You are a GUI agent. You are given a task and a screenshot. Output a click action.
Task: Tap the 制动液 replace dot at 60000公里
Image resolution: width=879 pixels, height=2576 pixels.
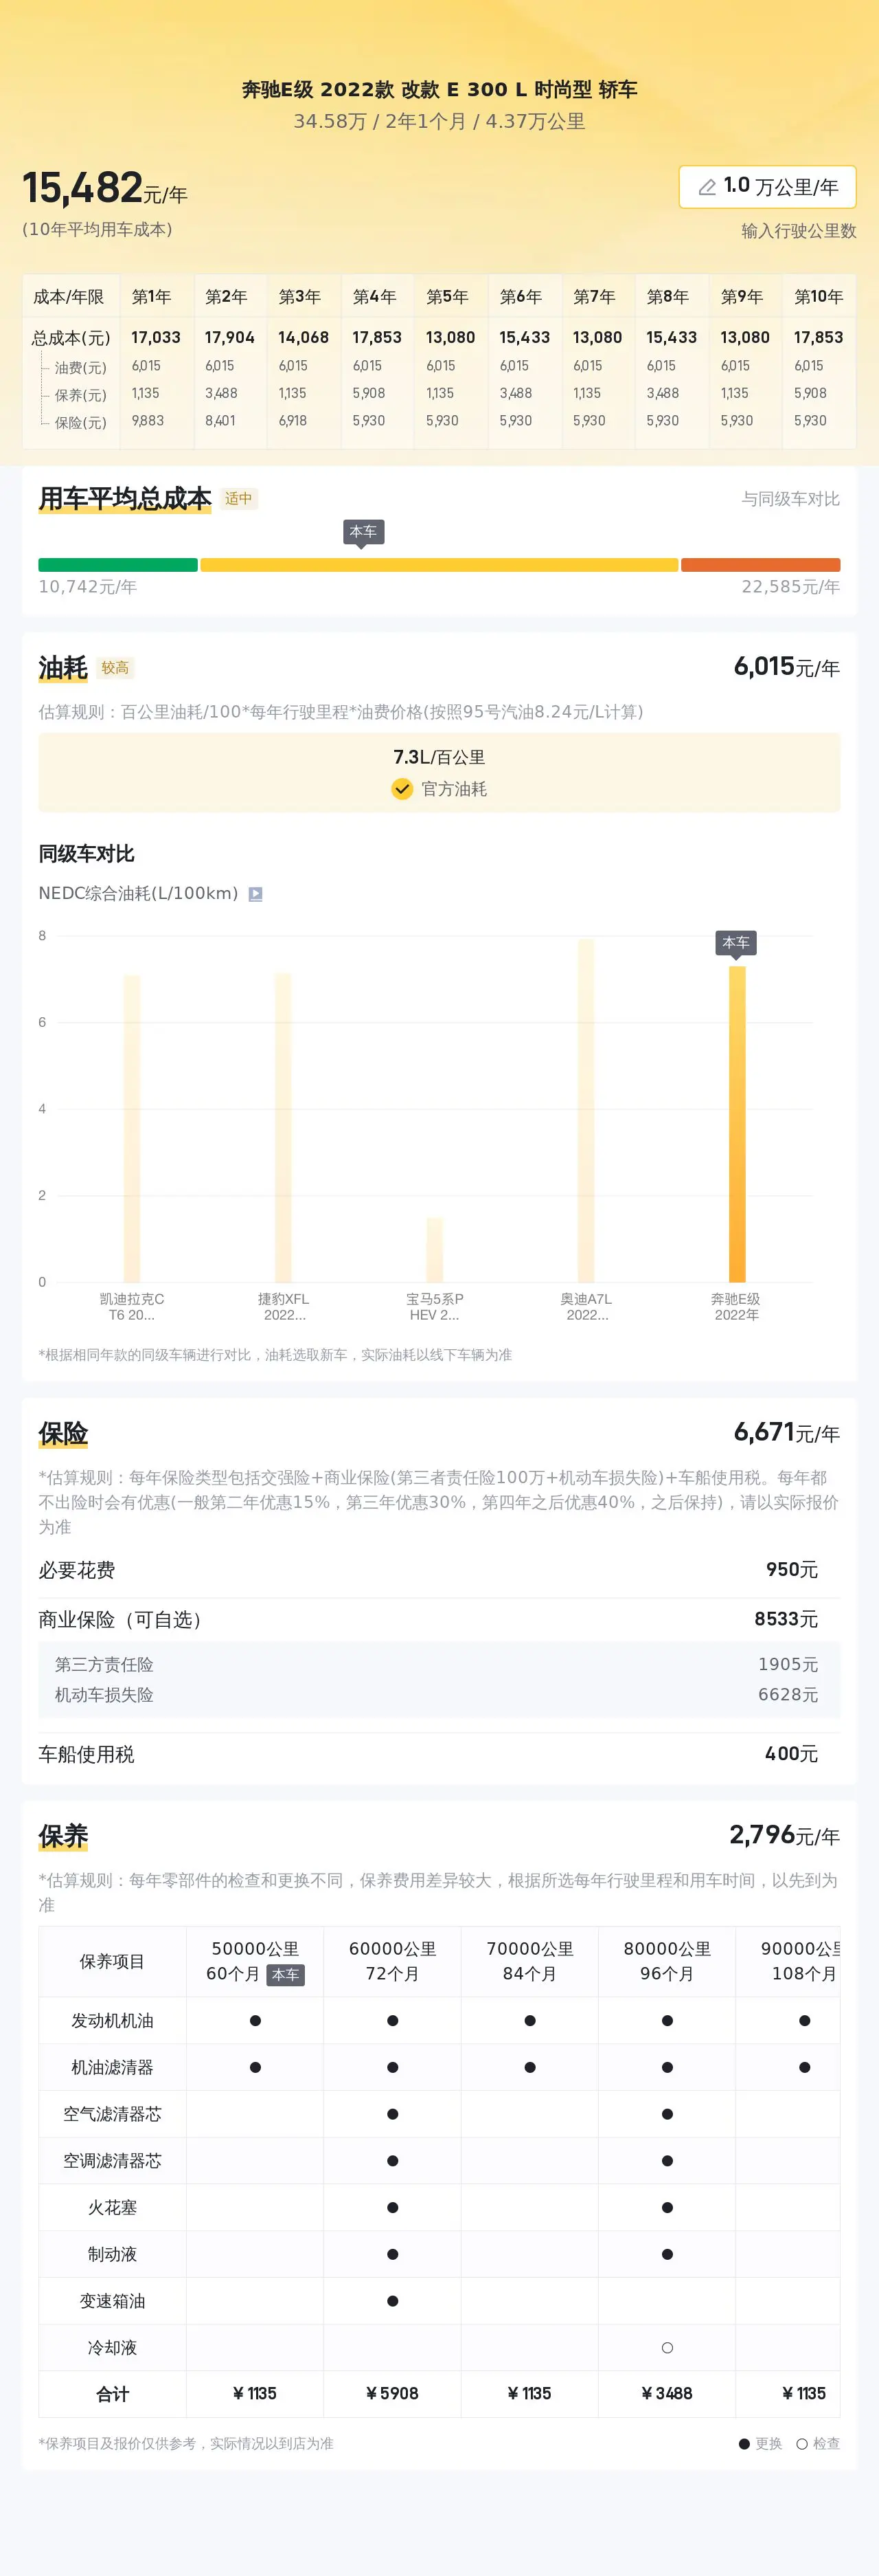[x=393, y=2254]
